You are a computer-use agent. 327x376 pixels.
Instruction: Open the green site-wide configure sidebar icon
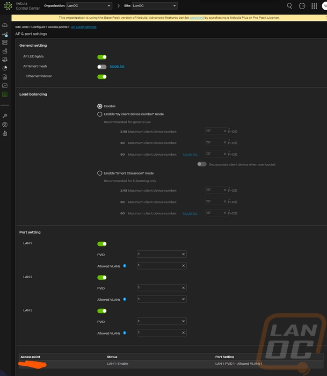pyautogui.click(x=5, y=94)
